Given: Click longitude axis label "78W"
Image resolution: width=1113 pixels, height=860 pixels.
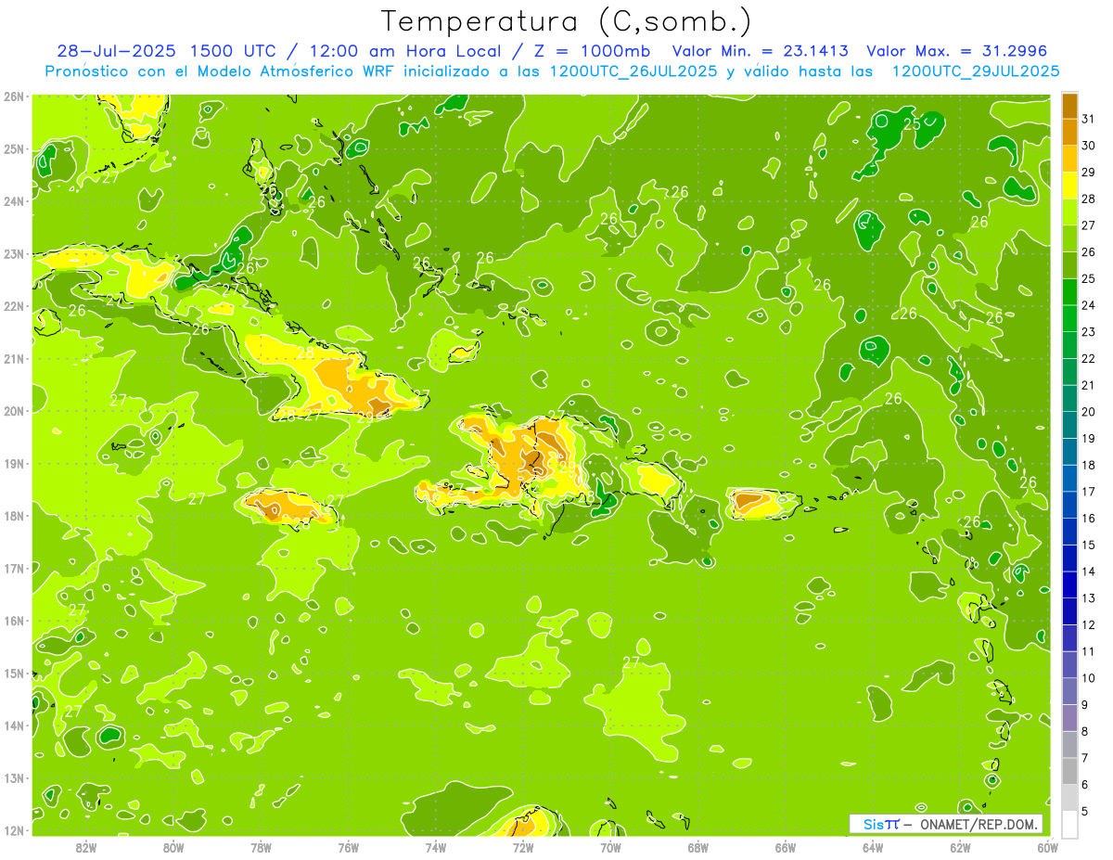Looking at the screenshot, I should coord(261,847).
